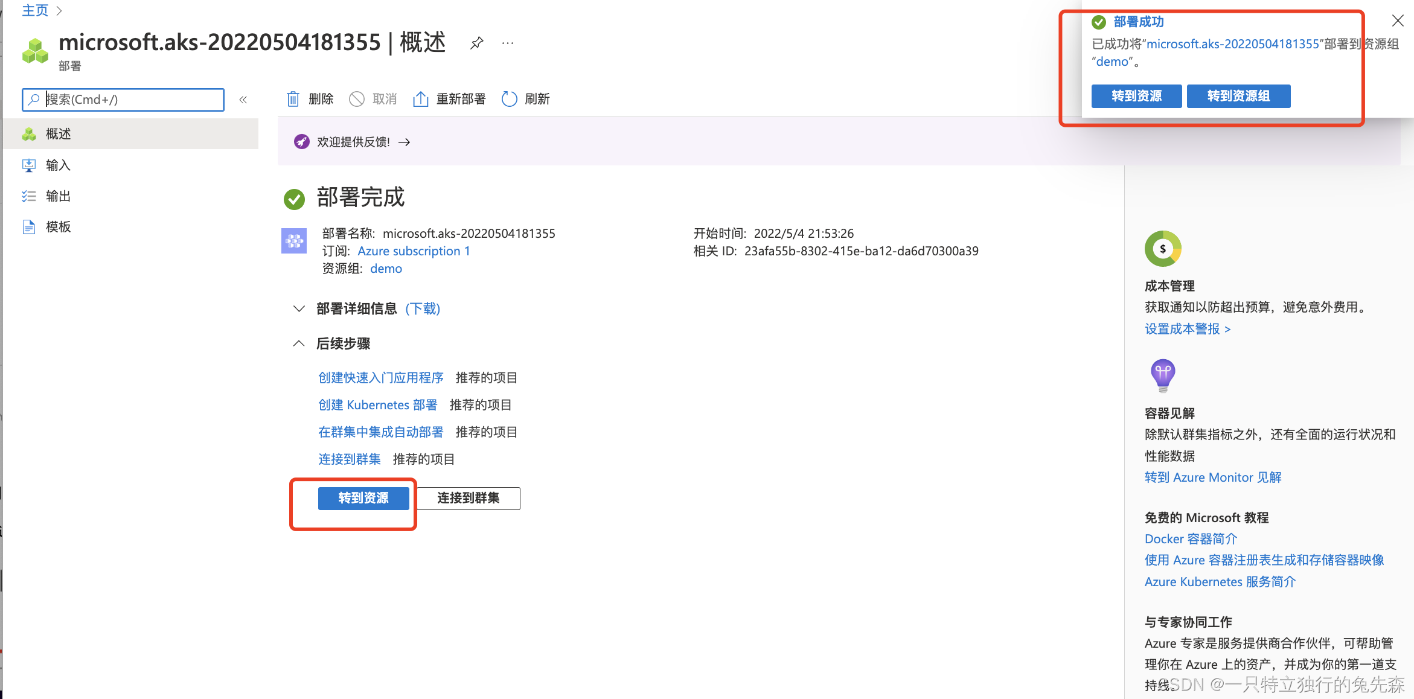Click 转到资源组 in the notification popup
The height and width of the screenshot is (699, 1414).
[x=1238, y=96]
